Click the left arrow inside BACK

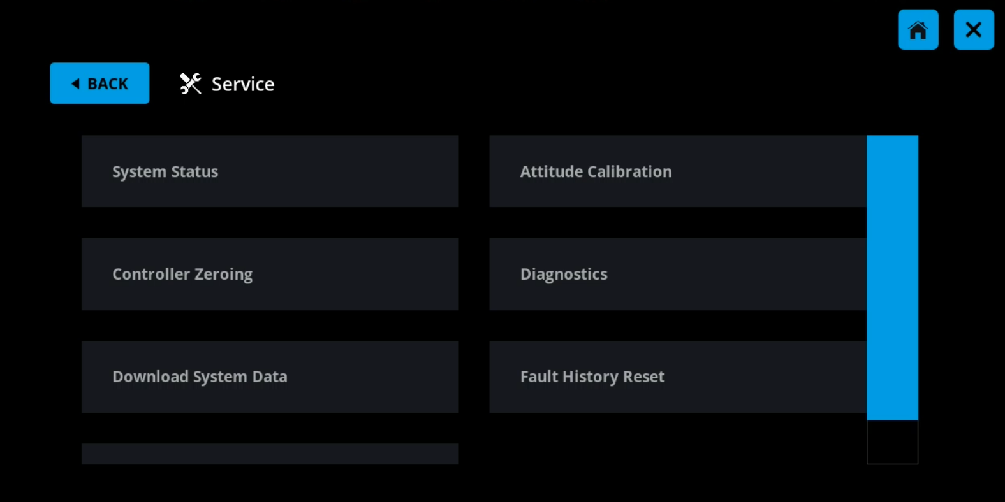point(75,83)
